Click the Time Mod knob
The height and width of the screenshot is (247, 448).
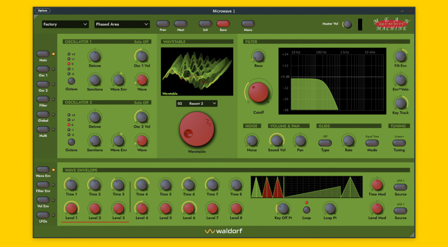coord(377,185)
